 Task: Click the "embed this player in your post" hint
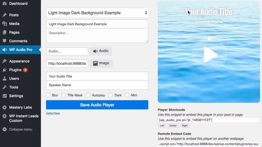click(x=200, y=115)
